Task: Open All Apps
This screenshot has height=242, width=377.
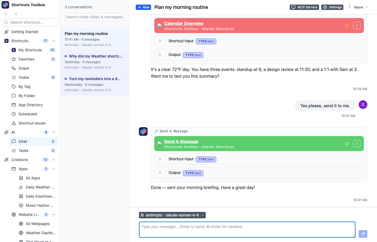Action: point(37,178)
